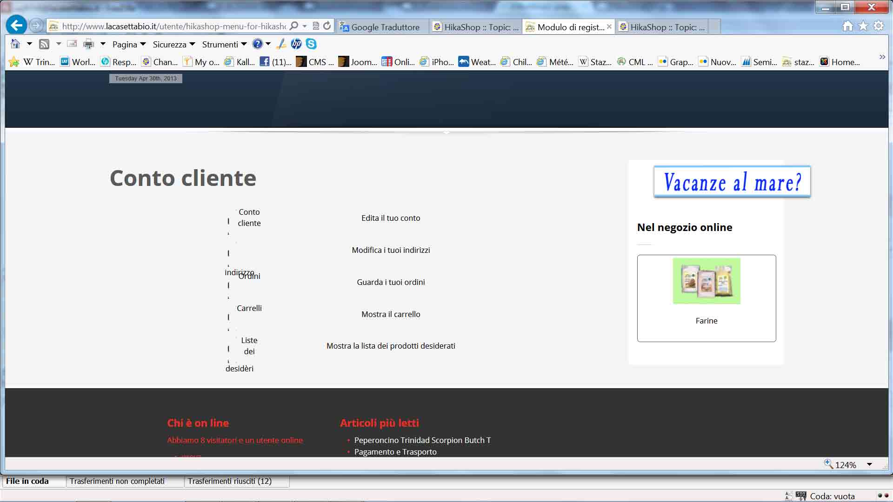
Task: Open the Skype toolbar icon
Action: 311,44
